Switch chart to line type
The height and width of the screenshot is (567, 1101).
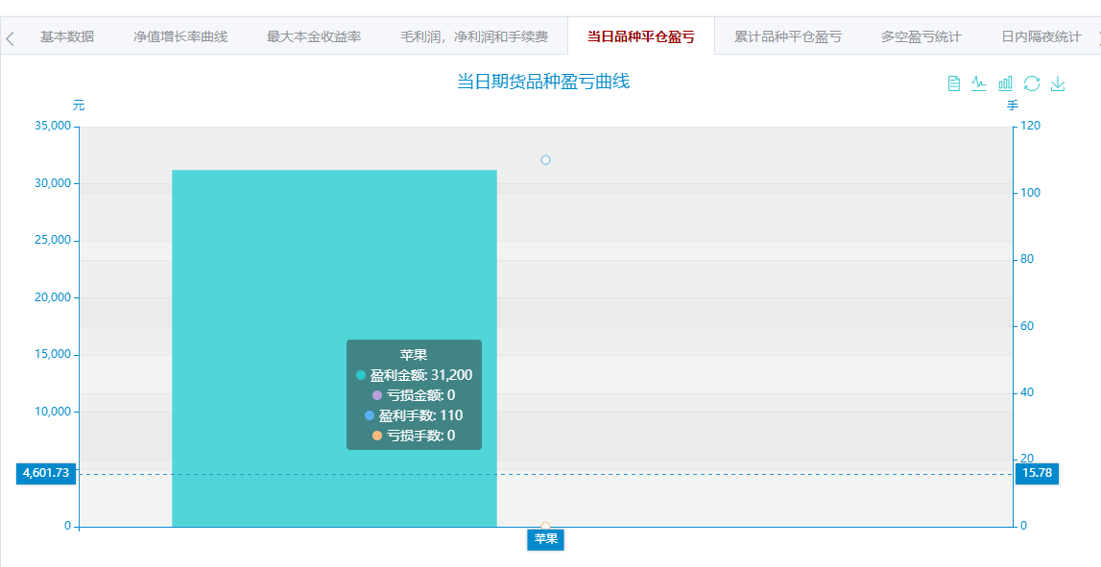point(979,83)
